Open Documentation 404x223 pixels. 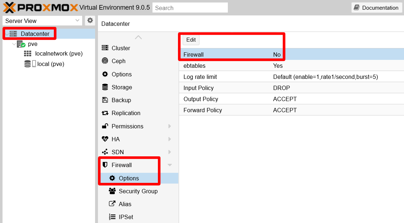376,8
